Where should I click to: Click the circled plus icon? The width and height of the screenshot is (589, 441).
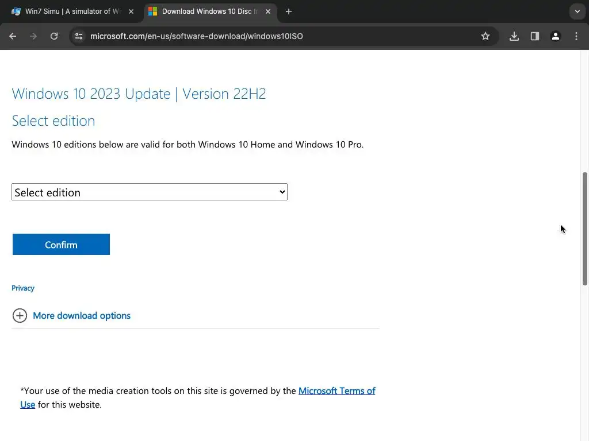(x=20, y=316)
